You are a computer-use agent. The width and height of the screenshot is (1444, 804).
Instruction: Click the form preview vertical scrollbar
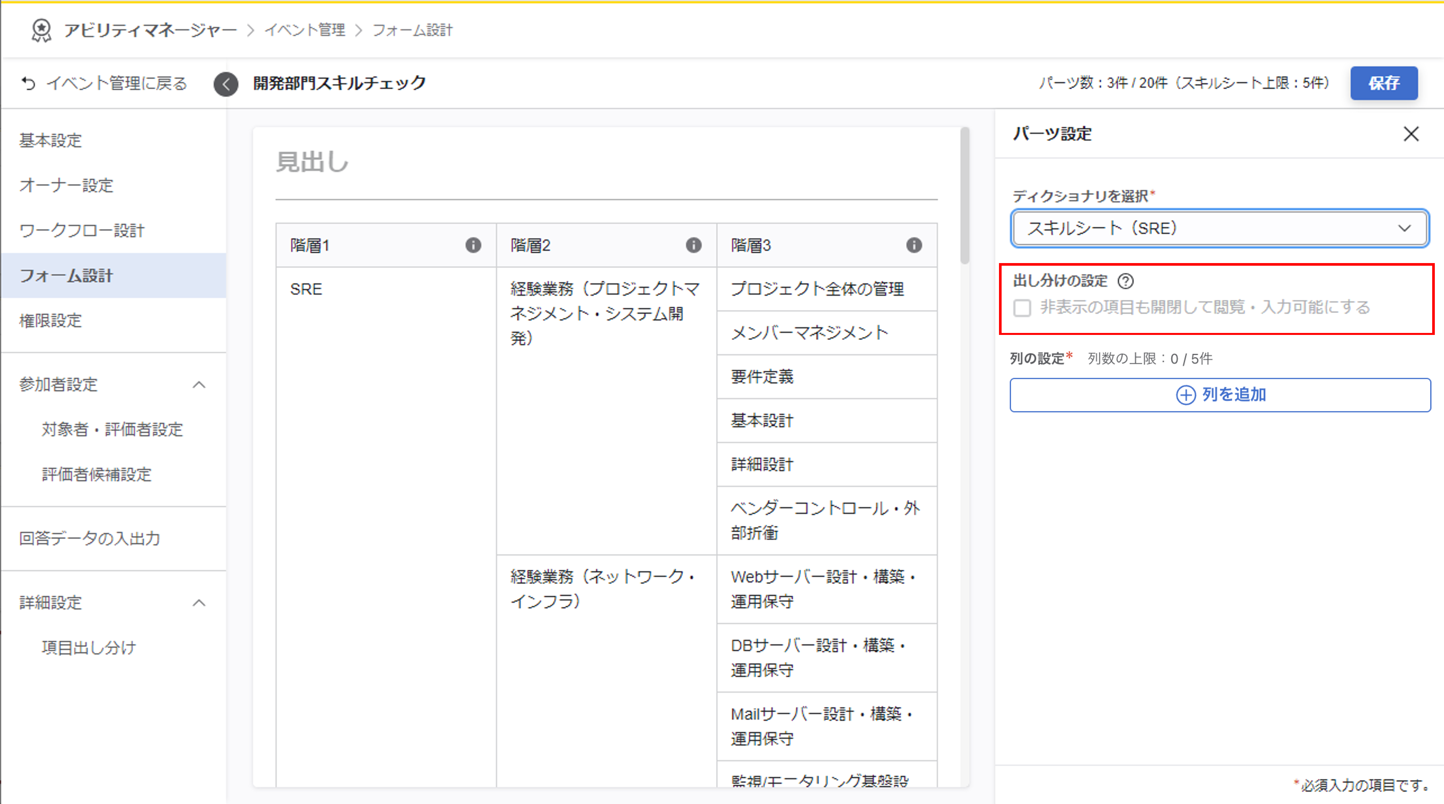964,196
